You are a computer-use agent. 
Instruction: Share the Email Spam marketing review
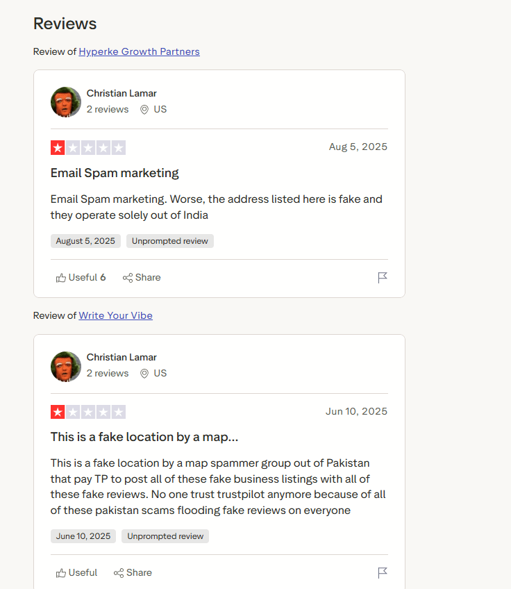(x=142, y=278)
